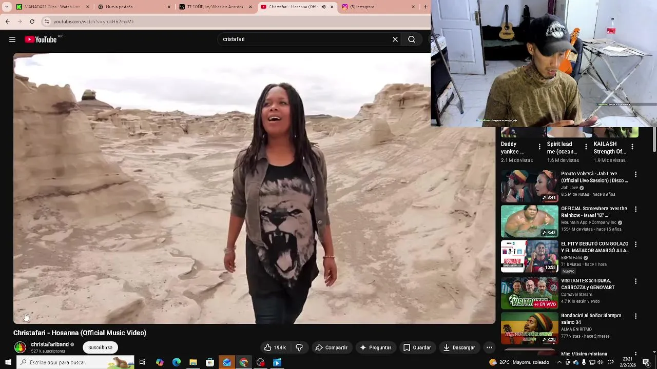Download the video with Descargar
This screenshot has width=657, height=369.
pos(459,347)
